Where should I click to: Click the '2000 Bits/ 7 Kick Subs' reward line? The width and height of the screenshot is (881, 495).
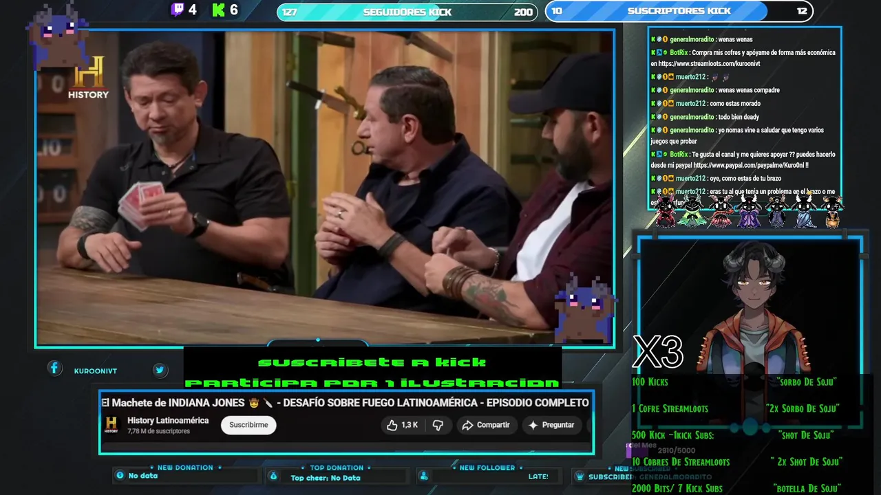[x=677, y=489]
